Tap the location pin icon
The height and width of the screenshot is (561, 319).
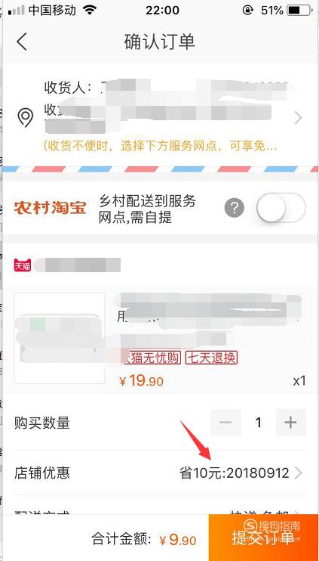(x=26, y=118)
